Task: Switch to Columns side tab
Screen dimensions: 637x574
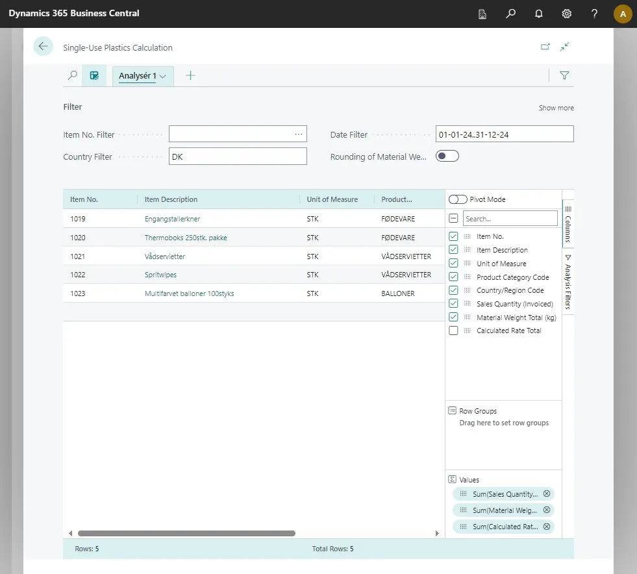Action: pos(568,224)
